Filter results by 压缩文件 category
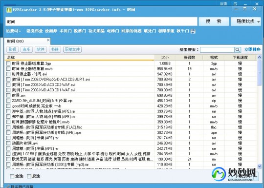This screenshot has height=188, width=264. (x=72, y=49)
